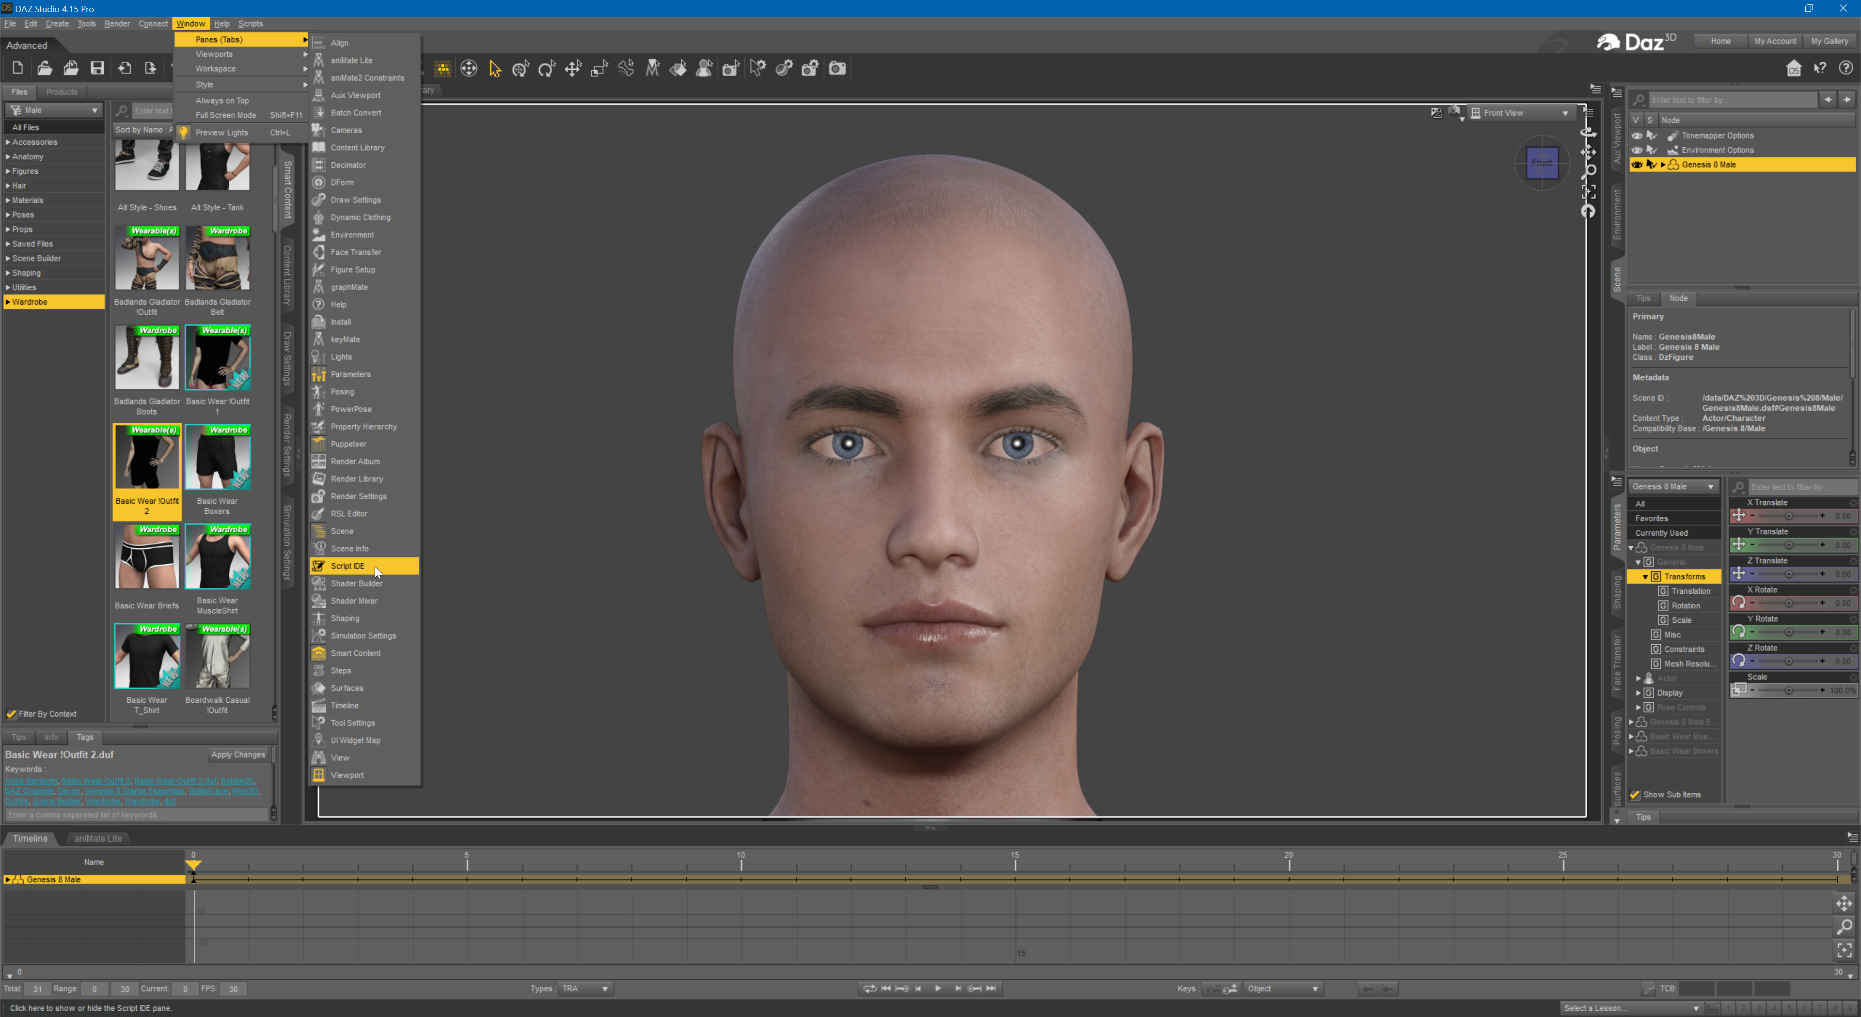Toggle visibility of Tonemapper Options
This screenshot has height=1017, width=1861.
tap(1637, 136)
